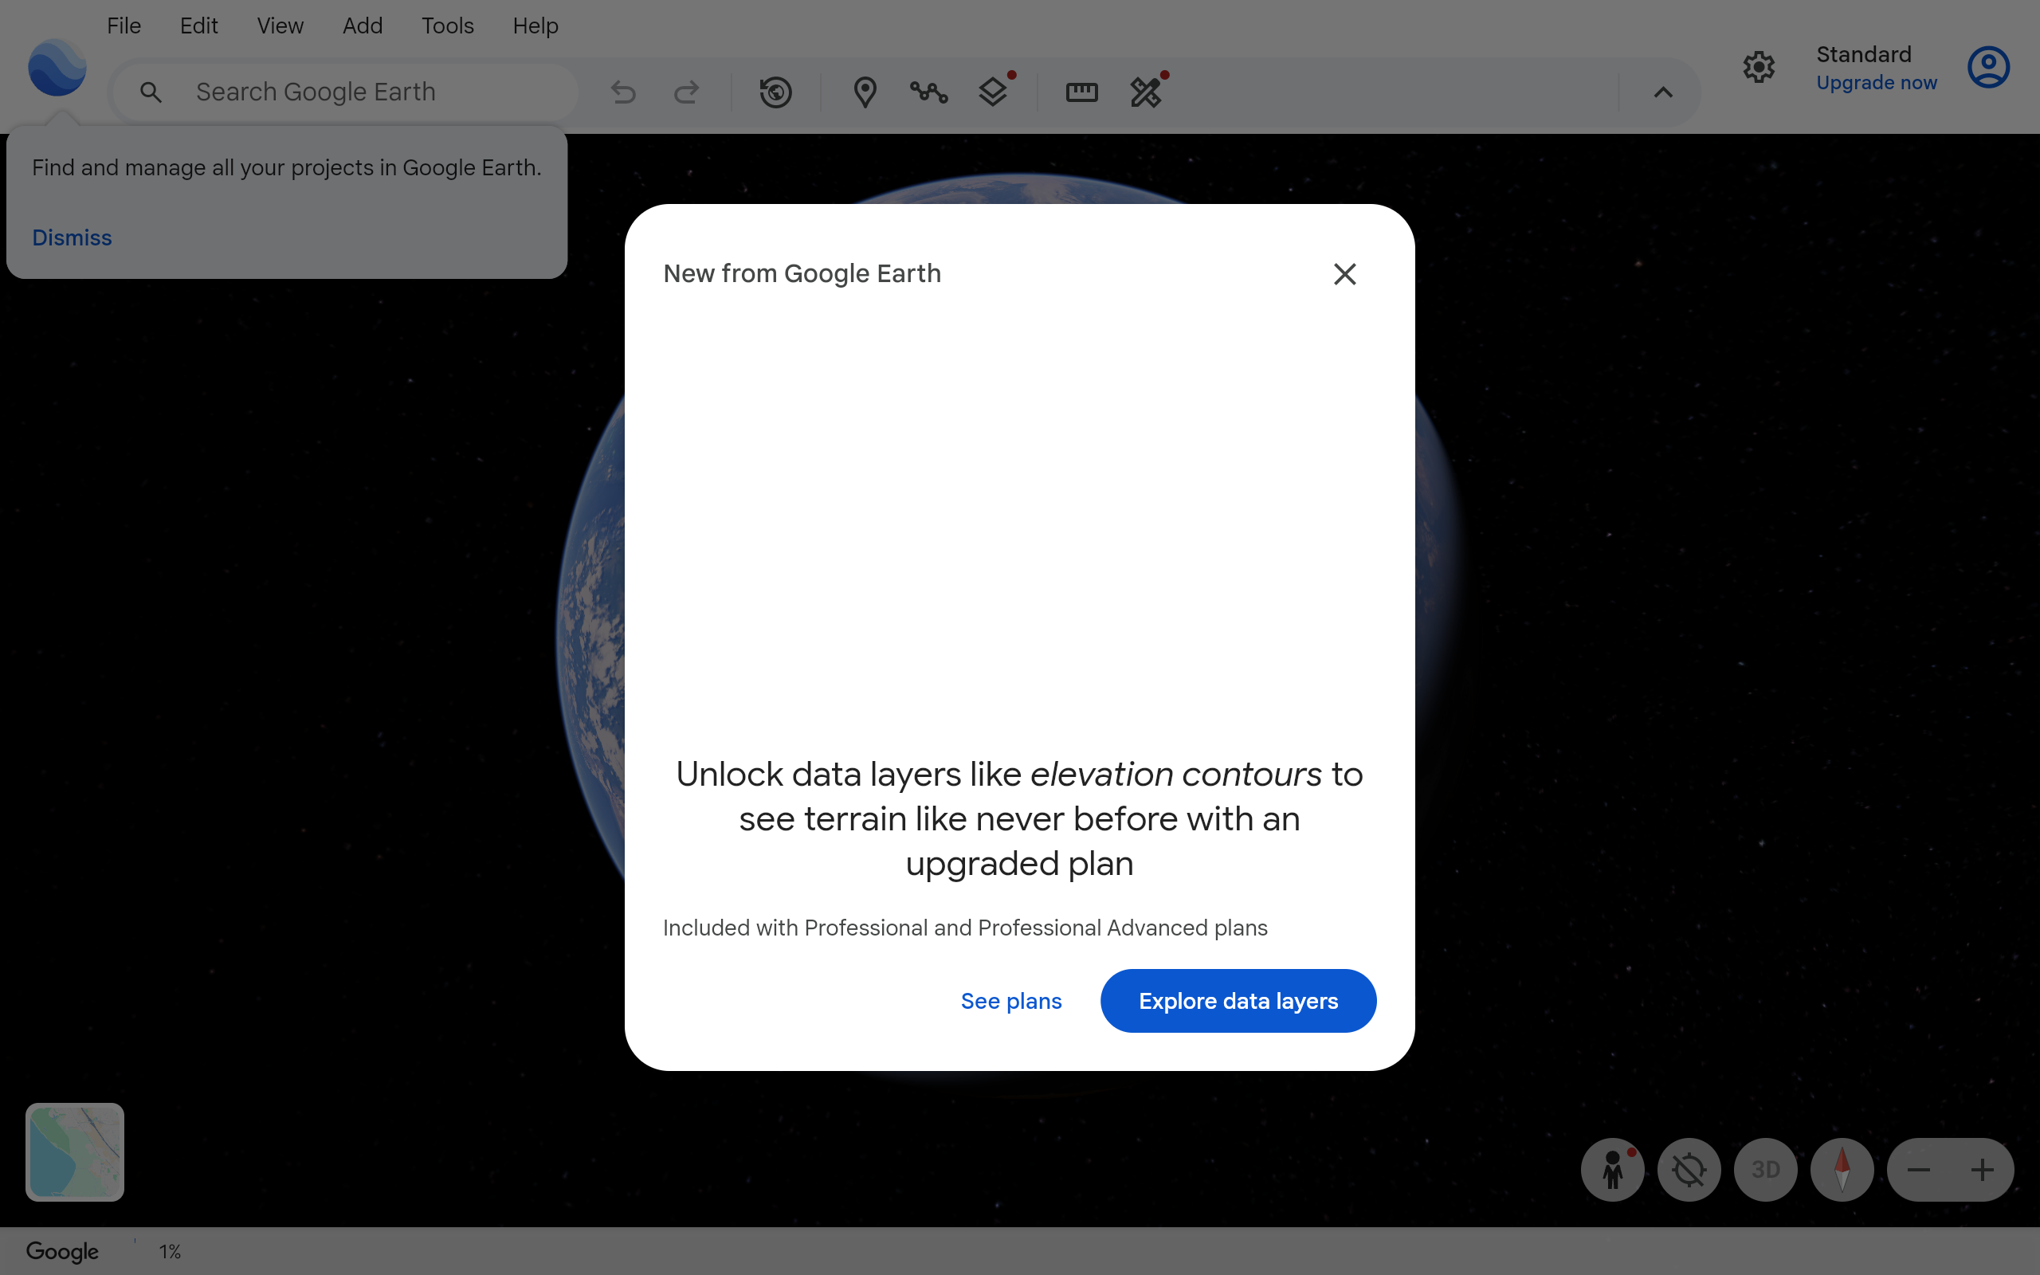Click the Standard plan label
The image size is (2040, 1275).
[x=1864, y=54]
